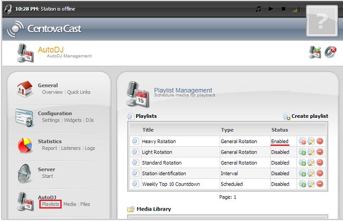Open Listeners under Statistics
Viewport: 343px width, 221px height.
tap(71, 148)
